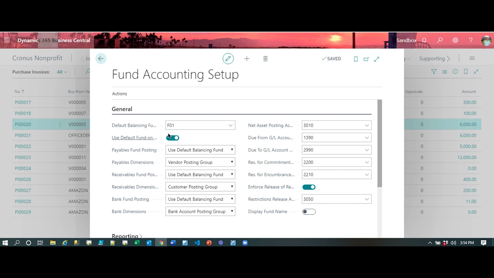
Task: Click the search magnifier in header
Action: [440, 40]
